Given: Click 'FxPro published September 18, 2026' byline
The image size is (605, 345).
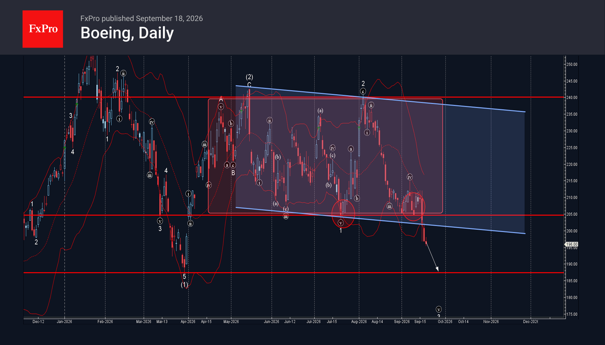Looking at the screenshot, I should [142, 18].
